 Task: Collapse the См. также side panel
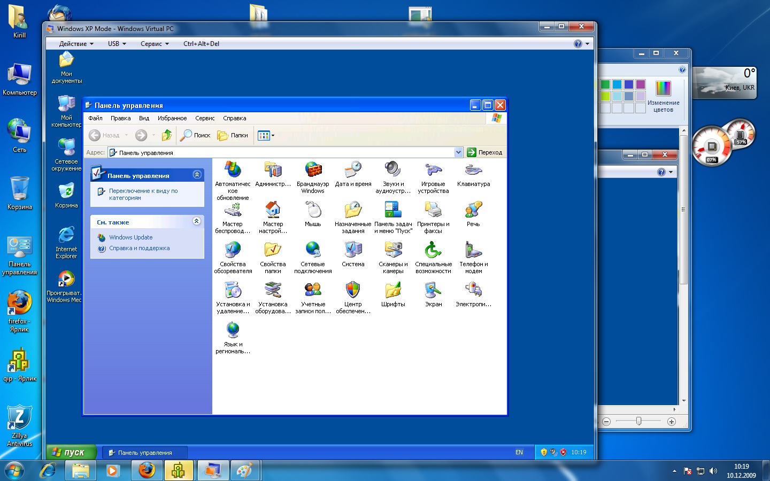(x=197, y=221)
